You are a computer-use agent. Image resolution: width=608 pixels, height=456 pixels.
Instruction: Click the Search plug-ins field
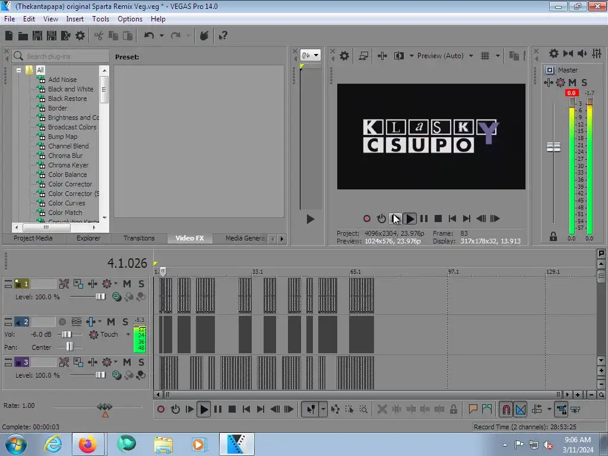click(x=61, y=56)
